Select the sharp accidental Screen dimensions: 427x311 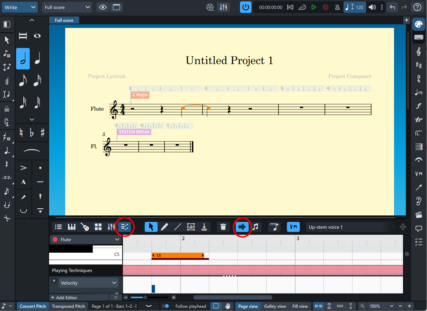(43, 133)
